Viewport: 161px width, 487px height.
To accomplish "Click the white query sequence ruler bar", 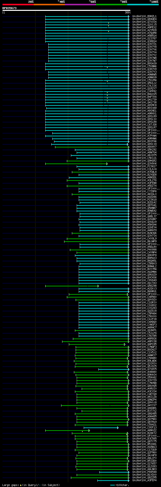I will (66, 11).
